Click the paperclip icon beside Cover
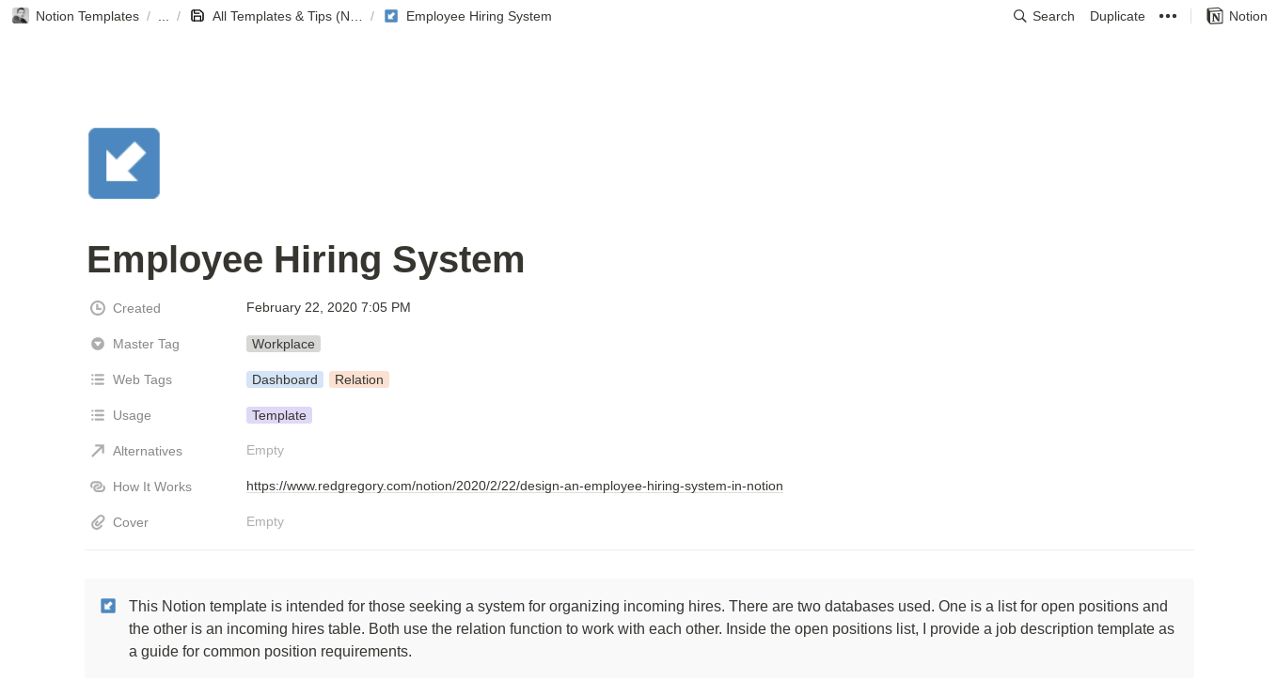This screenshot has height=680, width=1277. tap(98, 522)
